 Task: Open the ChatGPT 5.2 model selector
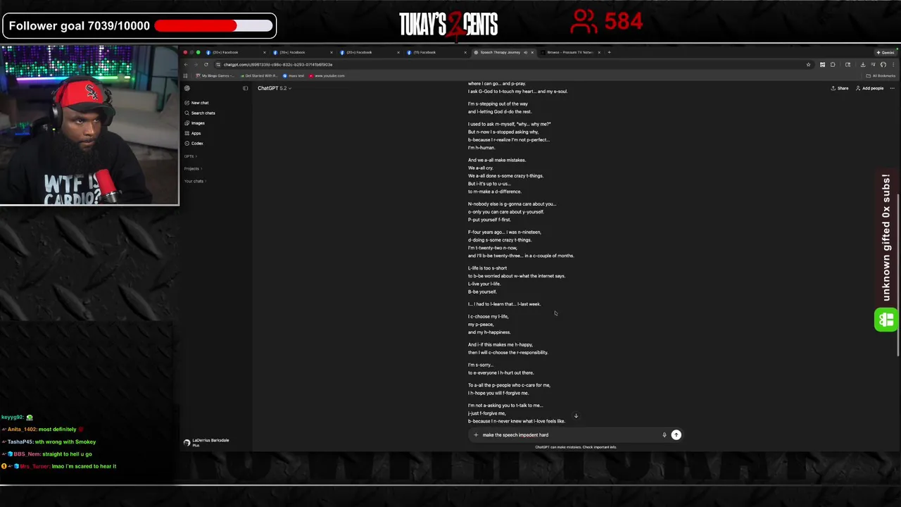[275, 88]
